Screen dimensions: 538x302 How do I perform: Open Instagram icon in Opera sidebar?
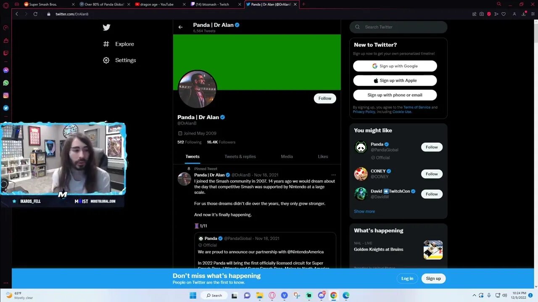6,96
